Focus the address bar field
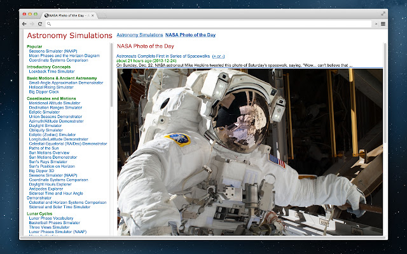Viewport: 407px width, 254px height. (209, 24)
